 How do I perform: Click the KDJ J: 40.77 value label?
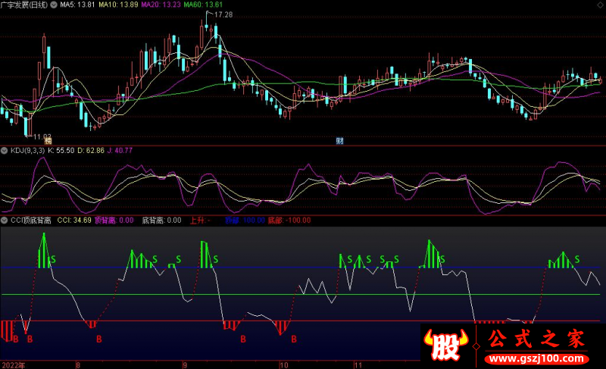click(x=118, y=151)
